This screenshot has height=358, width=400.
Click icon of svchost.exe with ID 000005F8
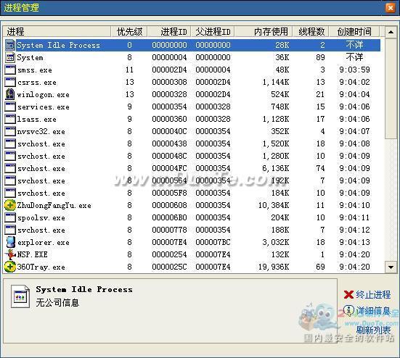(x=10, y=193)
